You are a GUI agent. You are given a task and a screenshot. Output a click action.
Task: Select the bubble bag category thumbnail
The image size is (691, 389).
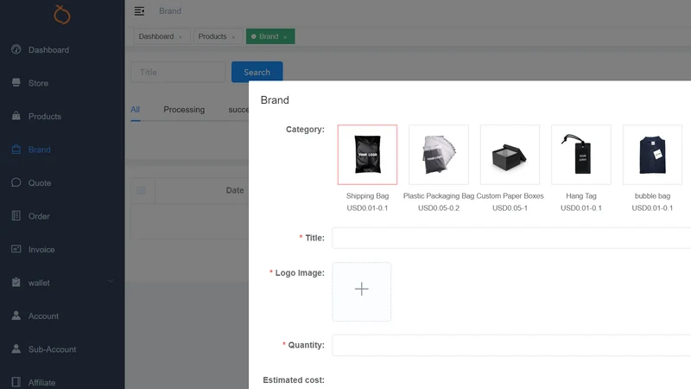coord(652,155)
